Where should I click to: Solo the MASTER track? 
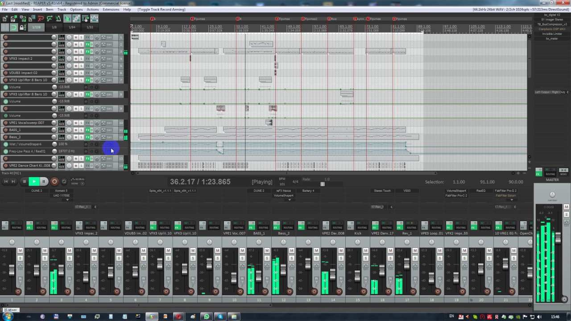(x=567, y=214)
